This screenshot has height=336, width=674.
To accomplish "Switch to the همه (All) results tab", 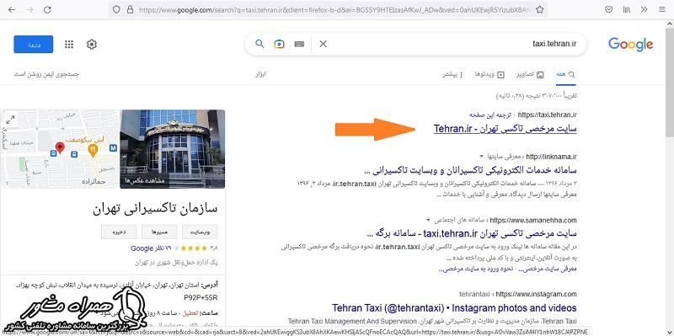I will (x=565, y=74).
